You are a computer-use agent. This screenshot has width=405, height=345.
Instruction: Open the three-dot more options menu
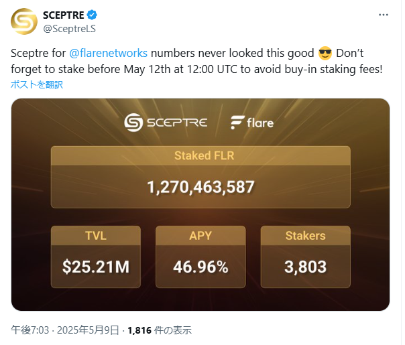[384, 15]
